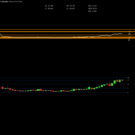Click the open price value O: 17.33
Image resolution: width=135 pixels, height=135 pixels.
(x=49, y=6)
